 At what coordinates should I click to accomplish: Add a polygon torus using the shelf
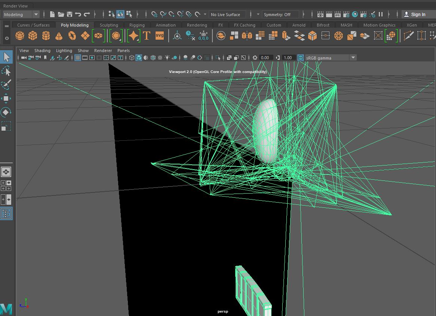click(x=72, y=36)
